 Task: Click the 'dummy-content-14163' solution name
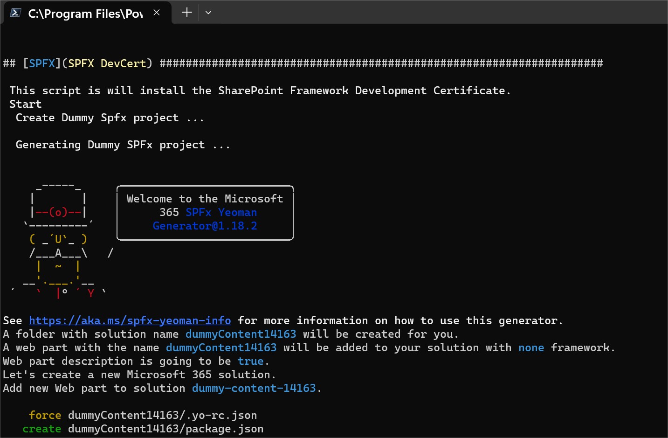tap(254, 388)
